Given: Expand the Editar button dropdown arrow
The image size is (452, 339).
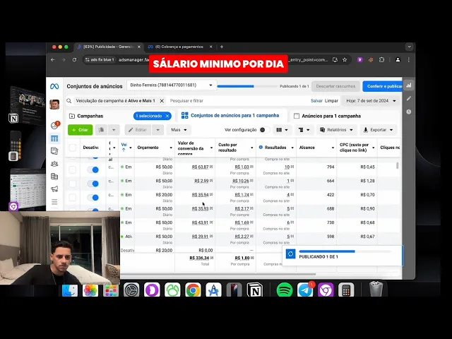Looking at the screenshot, I should point(157,130).
